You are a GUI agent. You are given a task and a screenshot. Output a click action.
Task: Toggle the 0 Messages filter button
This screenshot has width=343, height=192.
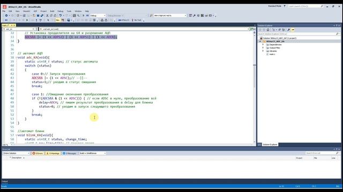69,153
